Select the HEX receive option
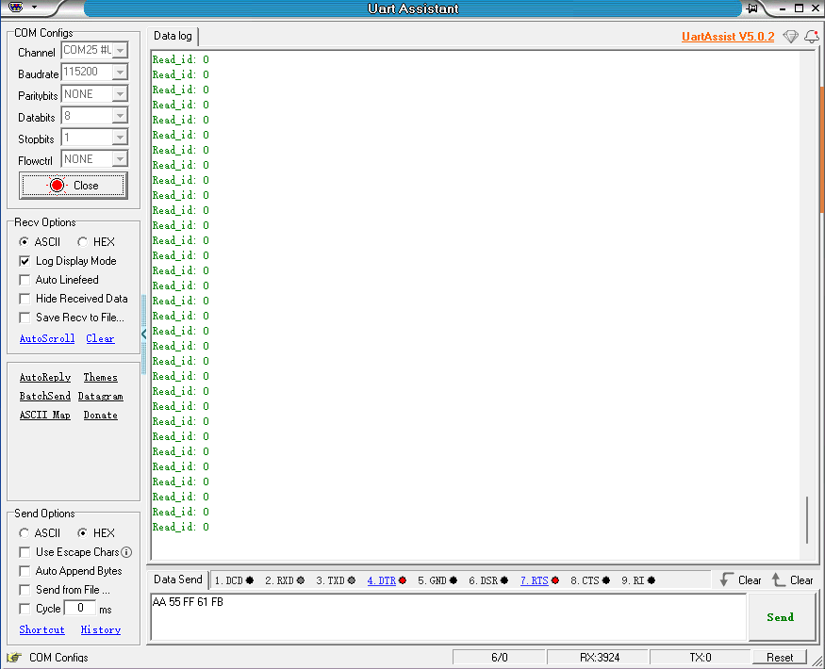 84,241
